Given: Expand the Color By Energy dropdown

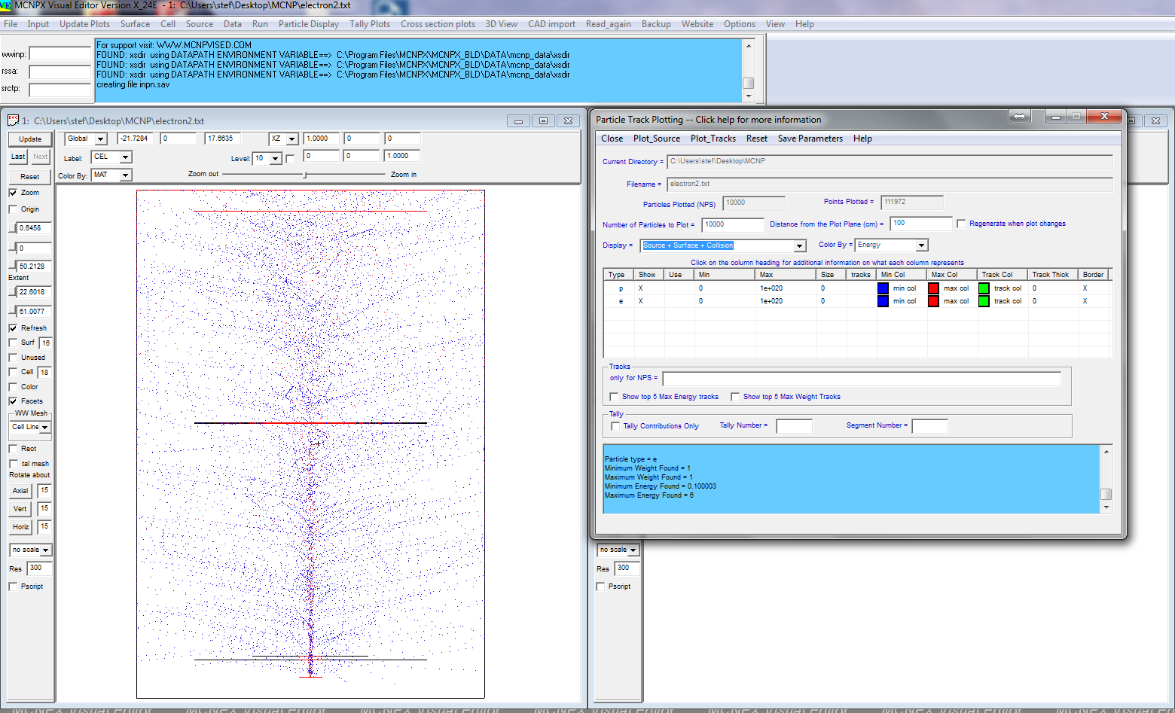Looking at the screenshot, I should [921, 245].
